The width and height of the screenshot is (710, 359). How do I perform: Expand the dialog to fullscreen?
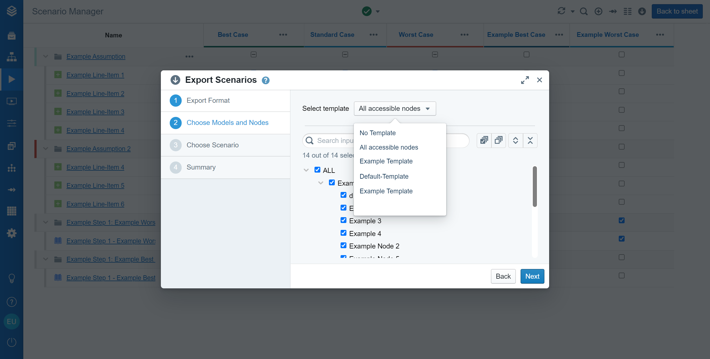pyautogui.click(x=525, y=80)
